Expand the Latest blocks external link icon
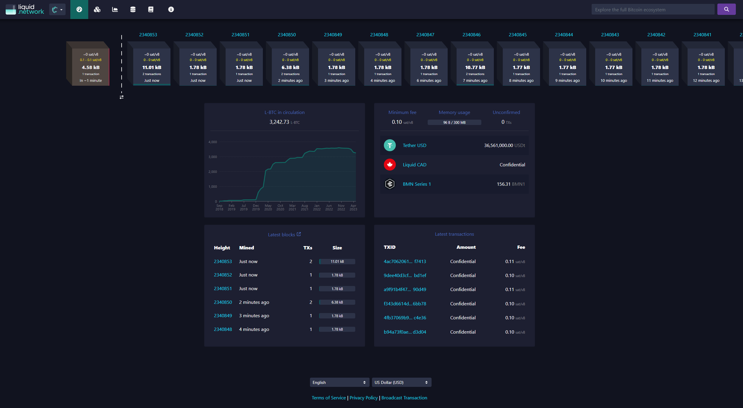This screenshot has width=743, height=408. [299, 234]
